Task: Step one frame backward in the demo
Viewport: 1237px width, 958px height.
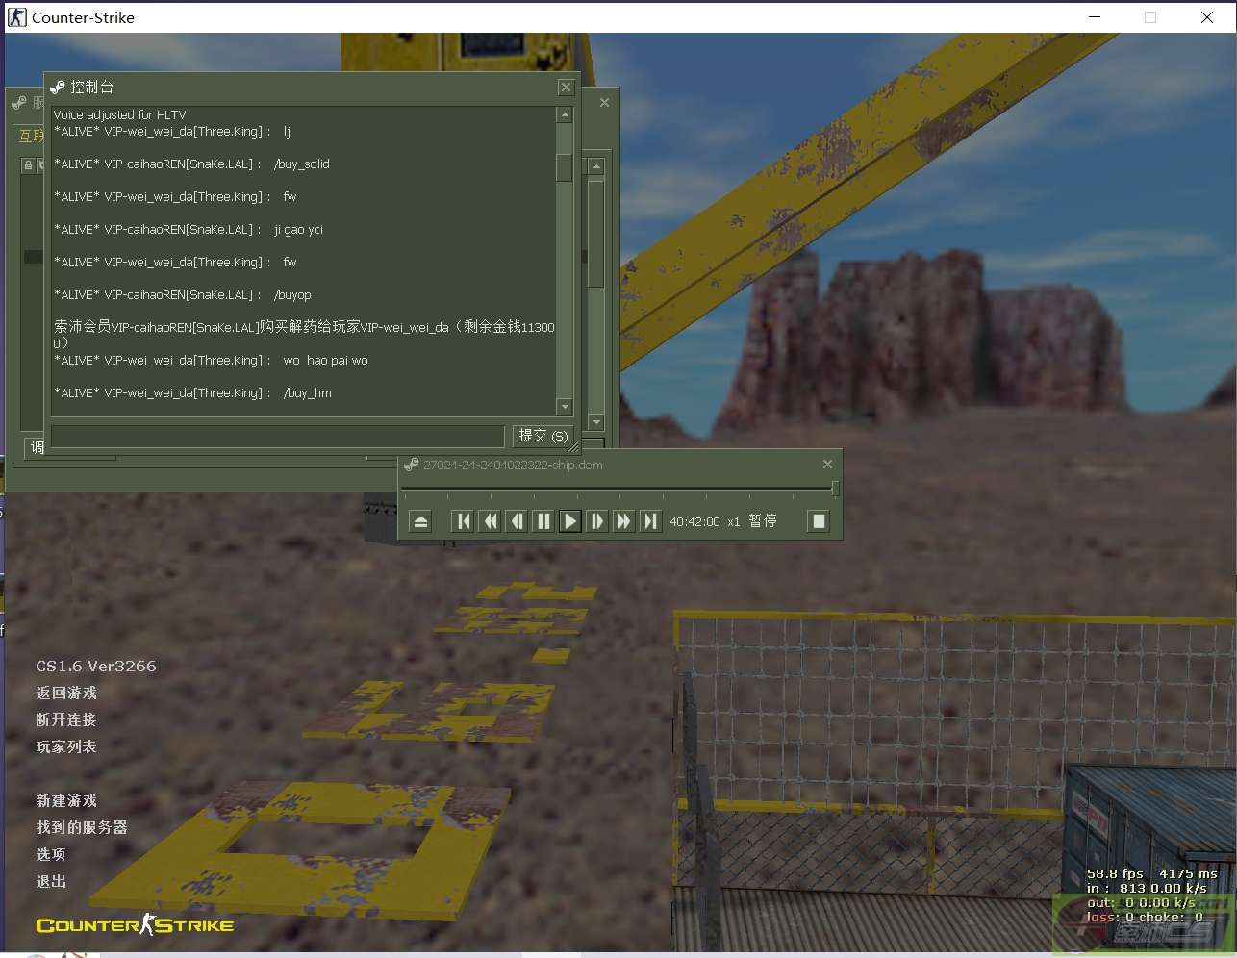Action: [x=518, y=521]
